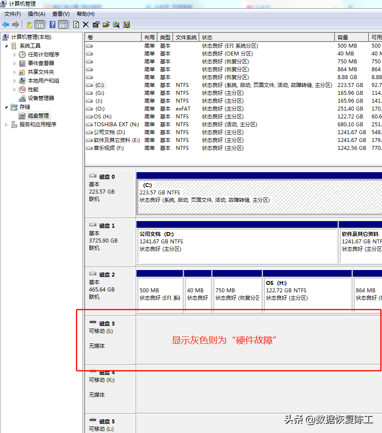Toggle the Show/Hide Console Tree icon

tap(40, 24)
